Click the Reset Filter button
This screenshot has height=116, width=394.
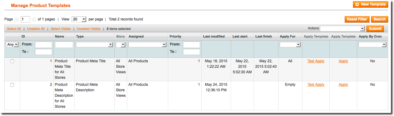[357, 19]
